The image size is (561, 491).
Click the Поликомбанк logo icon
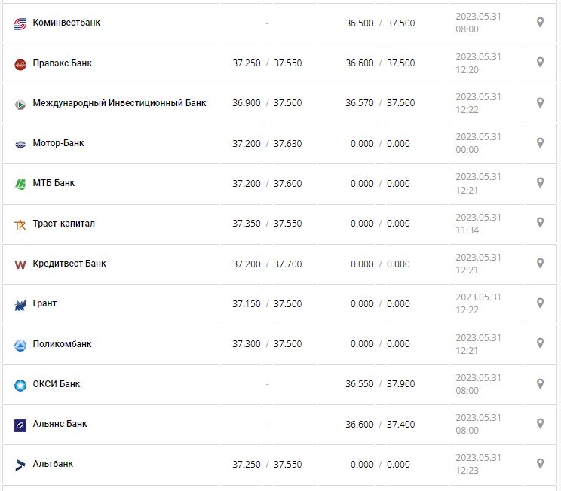coord(20,345)
